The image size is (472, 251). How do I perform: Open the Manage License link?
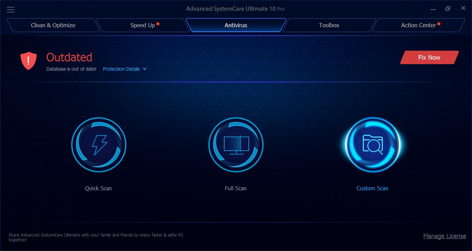(445, 236)
